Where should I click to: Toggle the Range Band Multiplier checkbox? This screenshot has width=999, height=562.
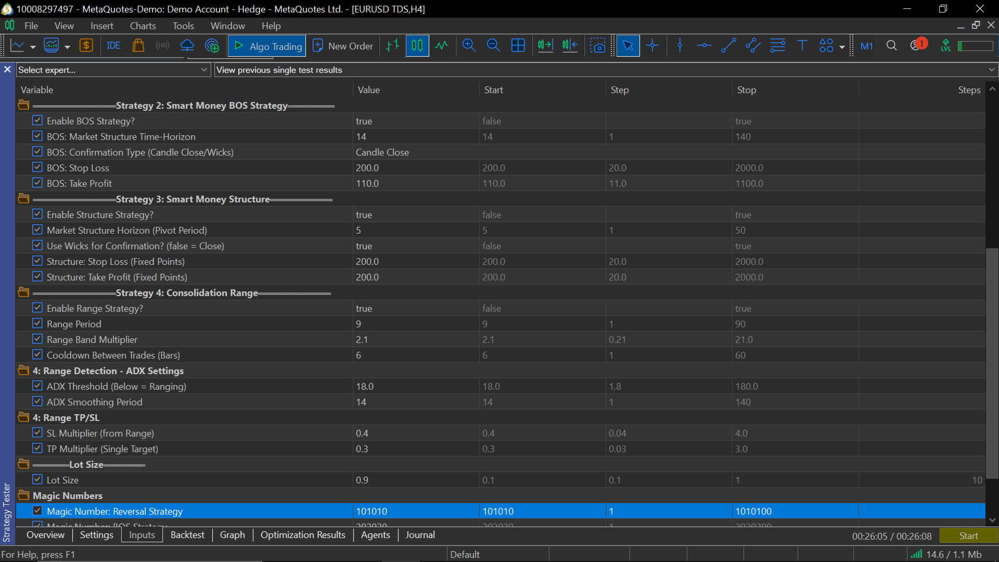click(x=37, y=339)
